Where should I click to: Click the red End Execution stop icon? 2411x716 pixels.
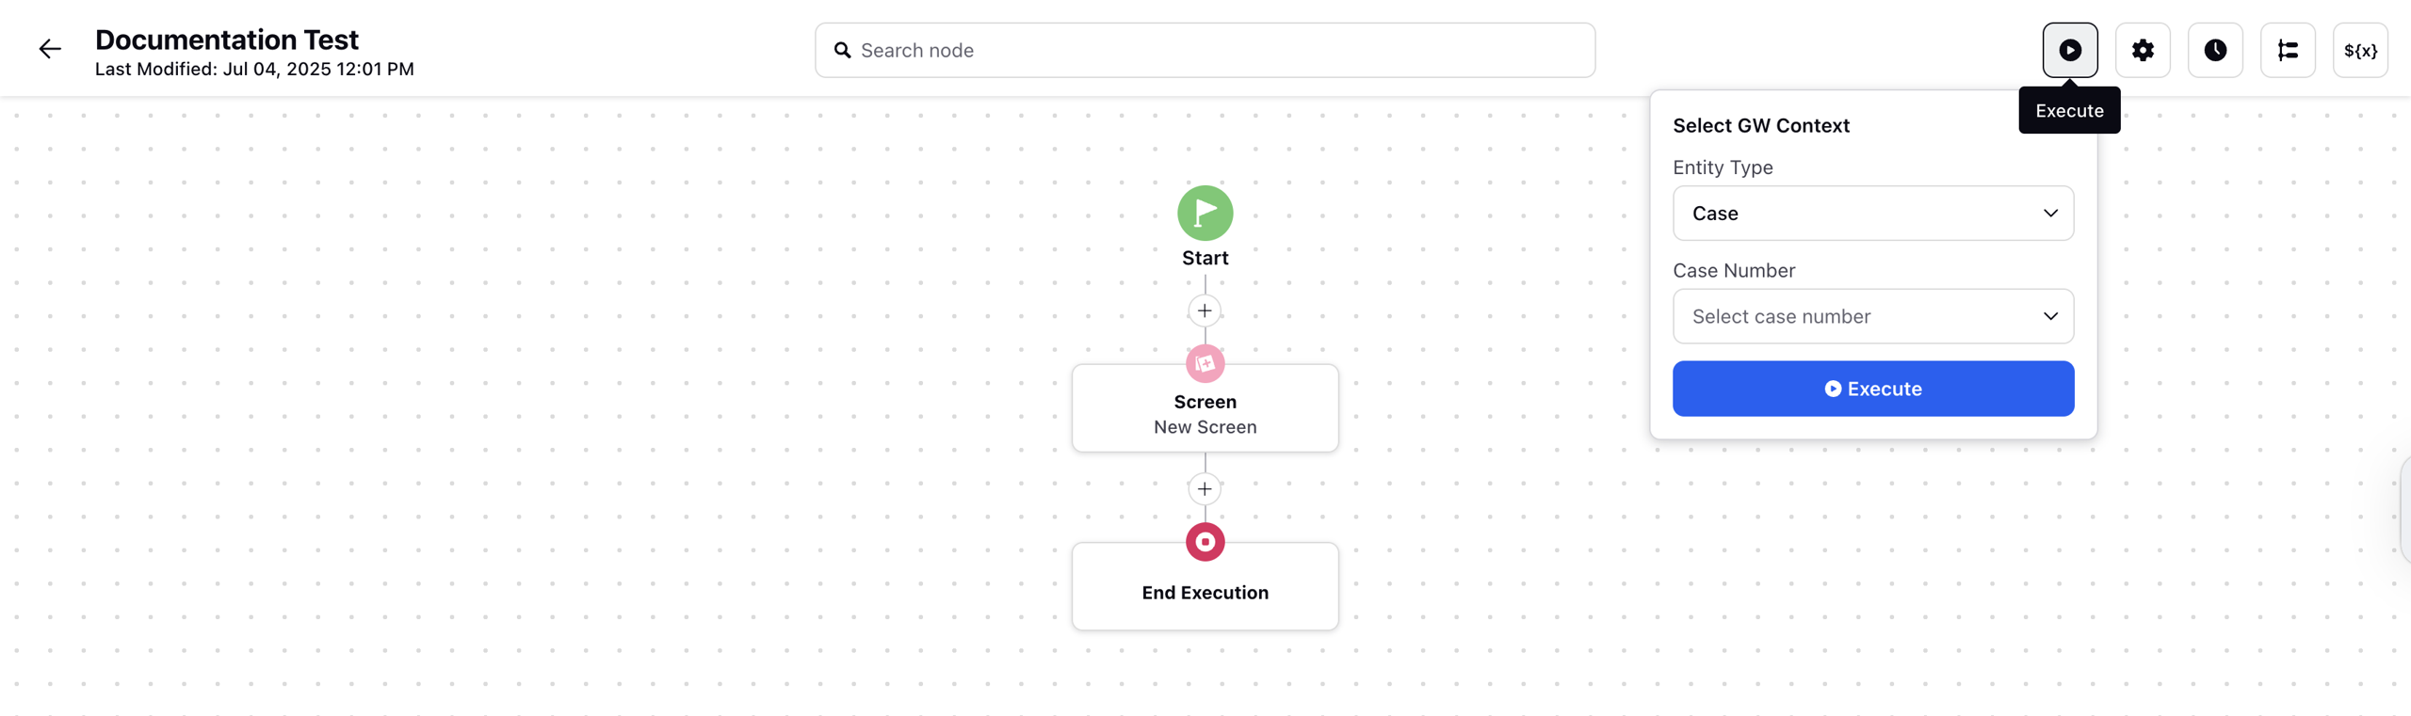1205,542
